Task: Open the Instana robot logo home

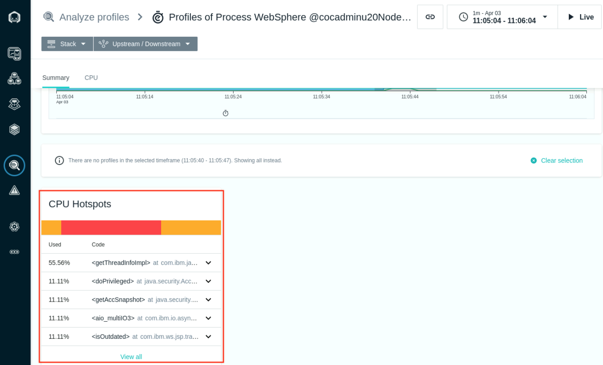Action: click(15, 17)
